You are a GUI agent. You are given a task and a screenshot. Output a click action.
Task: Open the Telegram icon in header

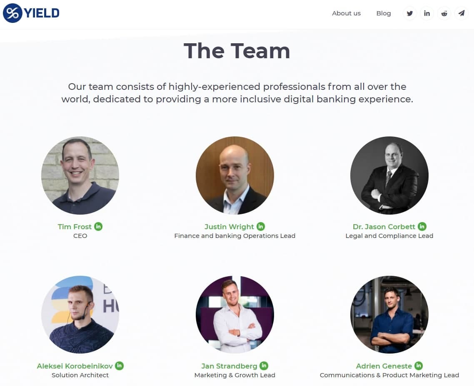coord(462,13)
